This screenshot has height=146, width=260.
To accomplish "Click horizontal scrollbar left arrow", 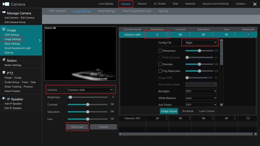I will (120, 134).
